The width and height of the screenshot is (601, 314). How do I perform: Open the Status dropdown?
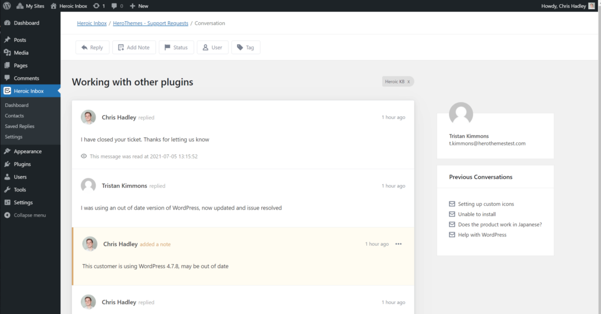(x=175, y=48)
